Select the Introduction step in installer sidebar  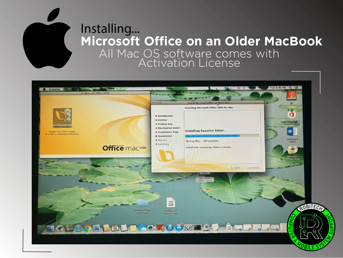point(165,116)
